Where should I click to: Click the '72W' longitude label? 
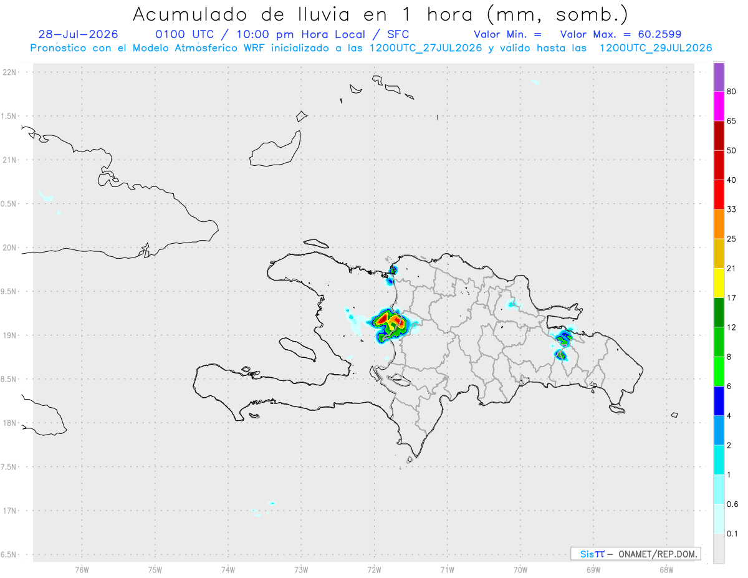[374, 569]
